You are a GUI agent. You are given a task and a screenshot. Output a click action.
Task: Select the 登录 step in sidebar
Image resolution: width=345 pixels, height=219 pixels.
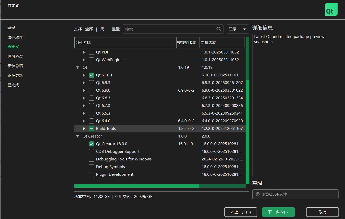[x=11, y=28]
